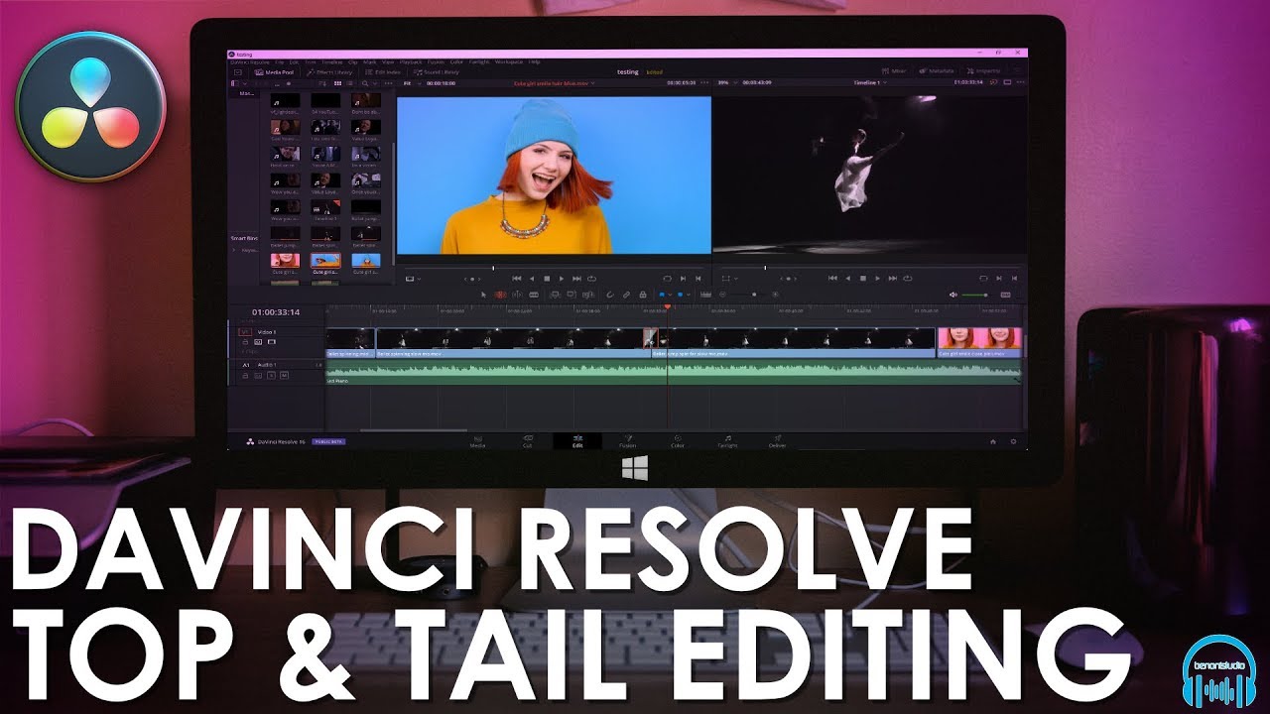Go to next edit in timeline viewer
Screen dimensions: 1270x714
pyautogui.click(x=892, y=278)
